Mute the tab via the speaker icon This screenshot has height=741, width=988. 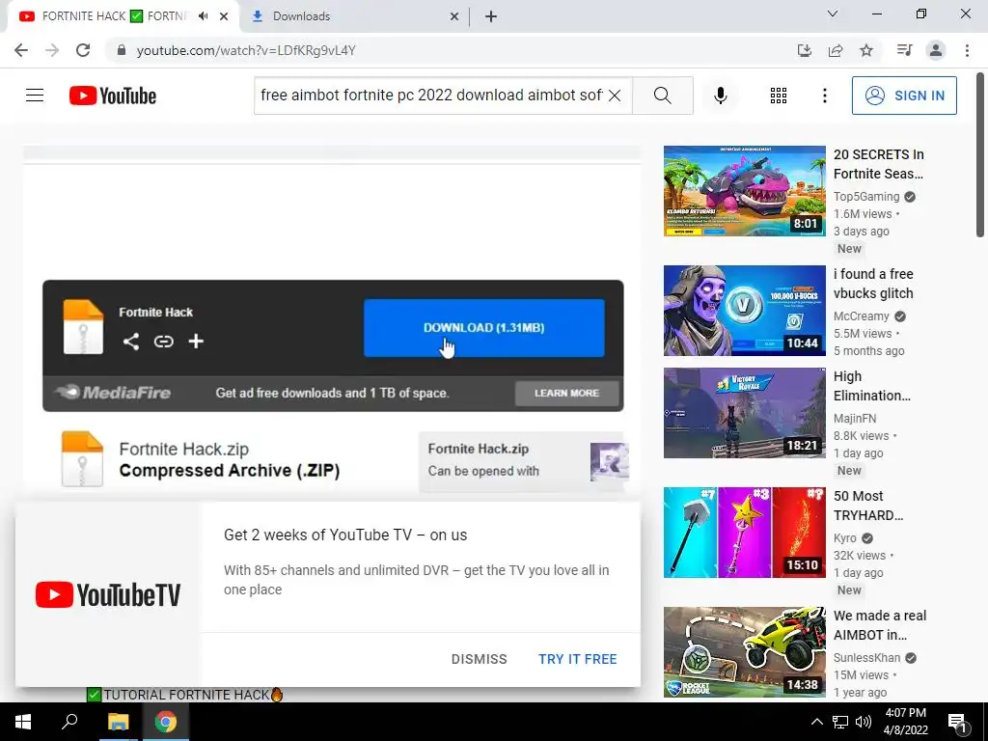203,16
